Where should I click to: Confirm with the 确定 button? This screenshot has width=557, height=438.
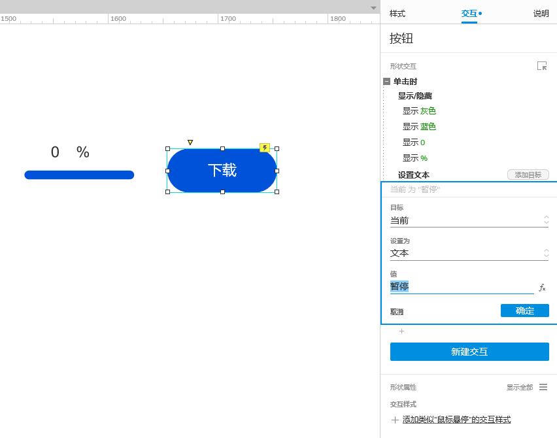[525, 311]
